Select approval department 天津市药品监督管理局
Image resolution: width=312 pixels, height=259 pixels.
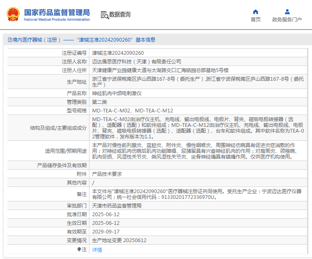117,205
